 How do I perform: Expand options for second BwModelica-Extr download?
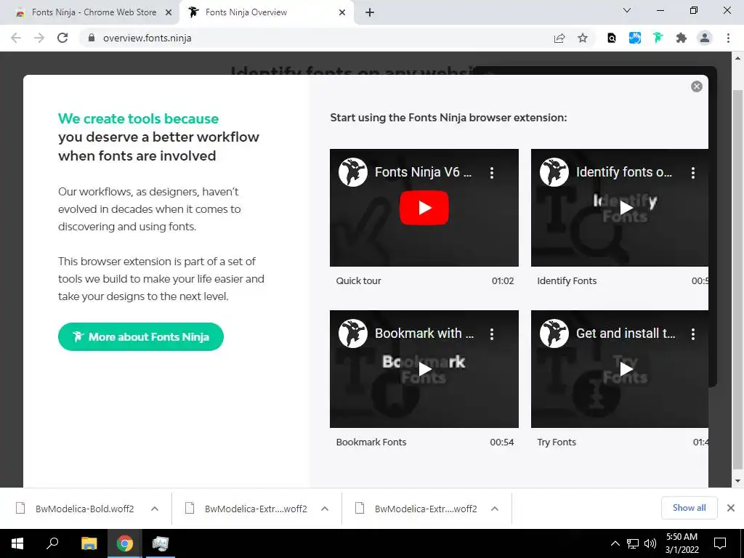point(325,509)
